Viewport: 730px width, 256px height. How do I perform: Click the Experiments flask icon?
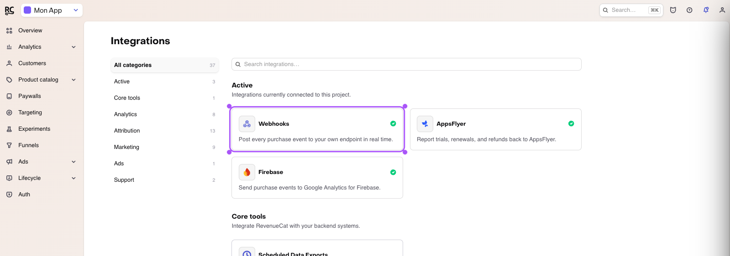coord(9,129)
